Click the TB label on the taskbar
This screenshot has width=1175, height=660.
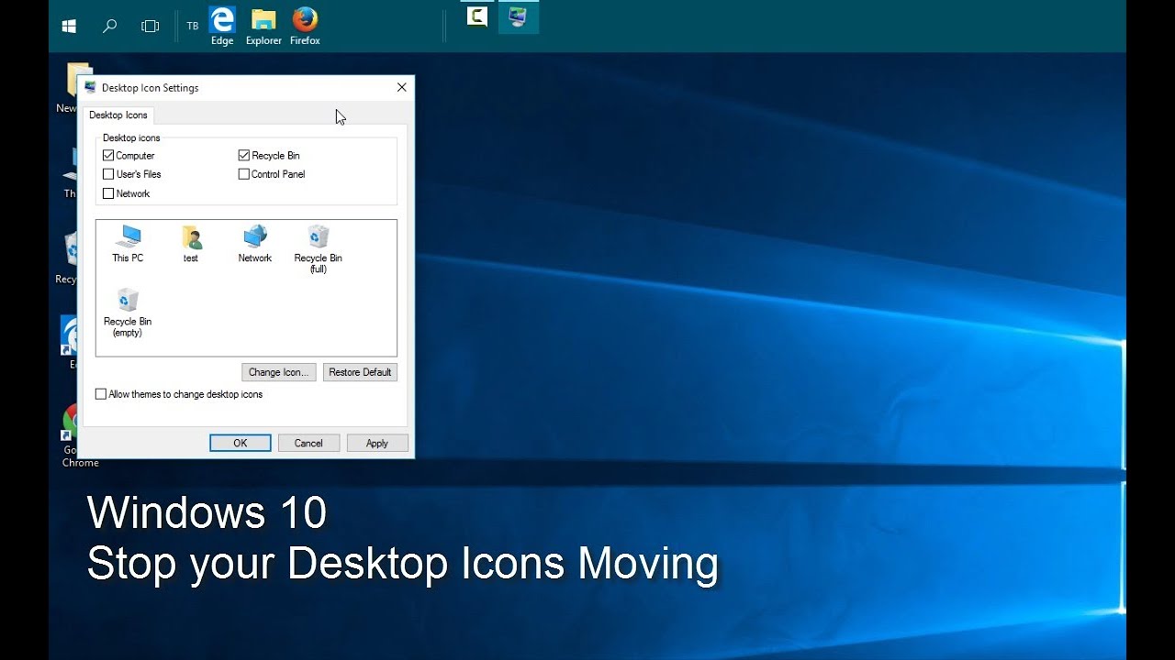click(193, 26)
